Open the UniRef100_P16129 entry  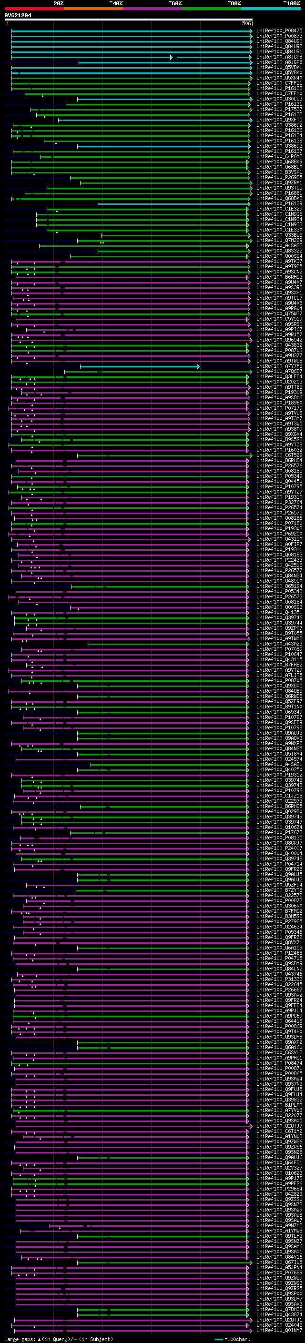point(279,204)
